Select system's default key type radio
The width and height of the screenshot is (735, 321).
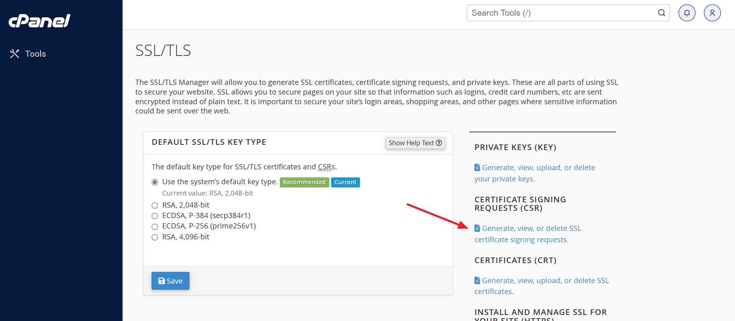tap(155, 182)
